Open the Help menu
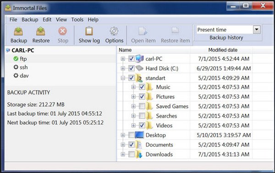This screenshot has width=275, height=173. tap(93, 20)
